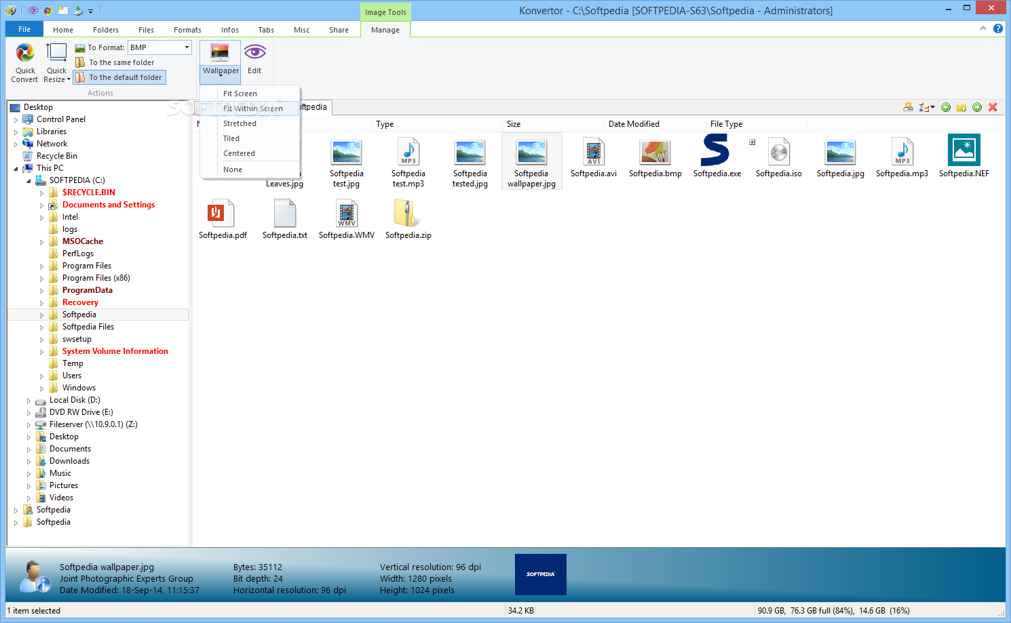This screenshot has width=1011, height=623.
Task: Sort by the File Type column header
Action: pos(757,124)
